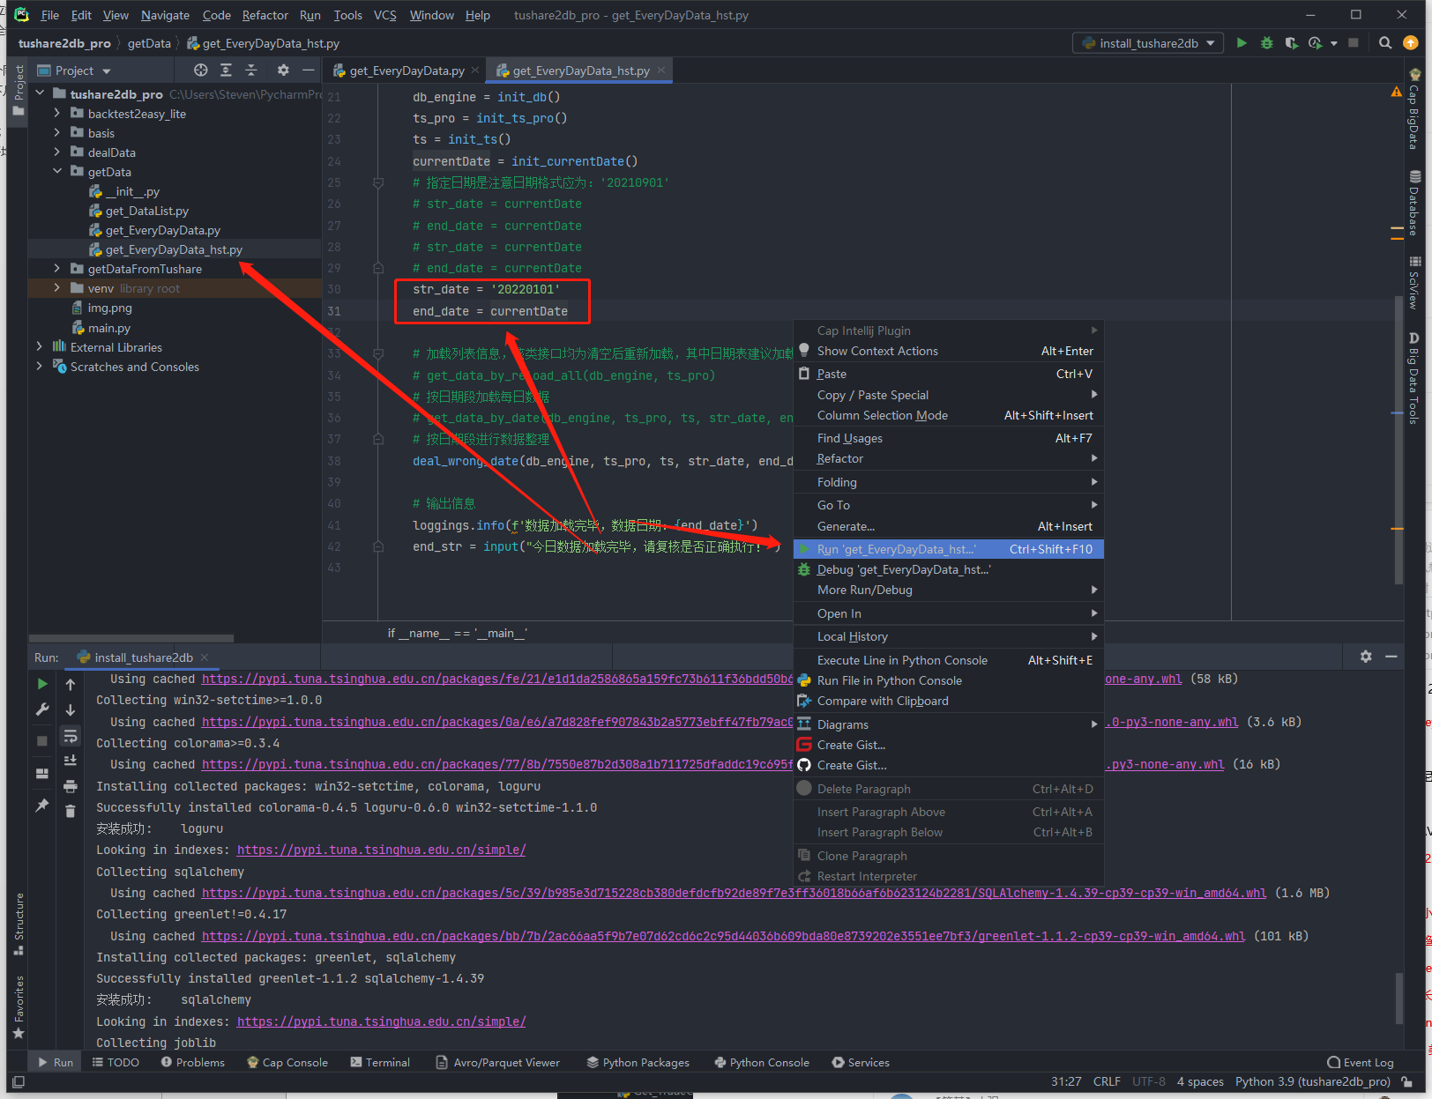Click the Project tree horizontal scrollbar
The image size is (1432, 1099).
click(x=131, y=638)
